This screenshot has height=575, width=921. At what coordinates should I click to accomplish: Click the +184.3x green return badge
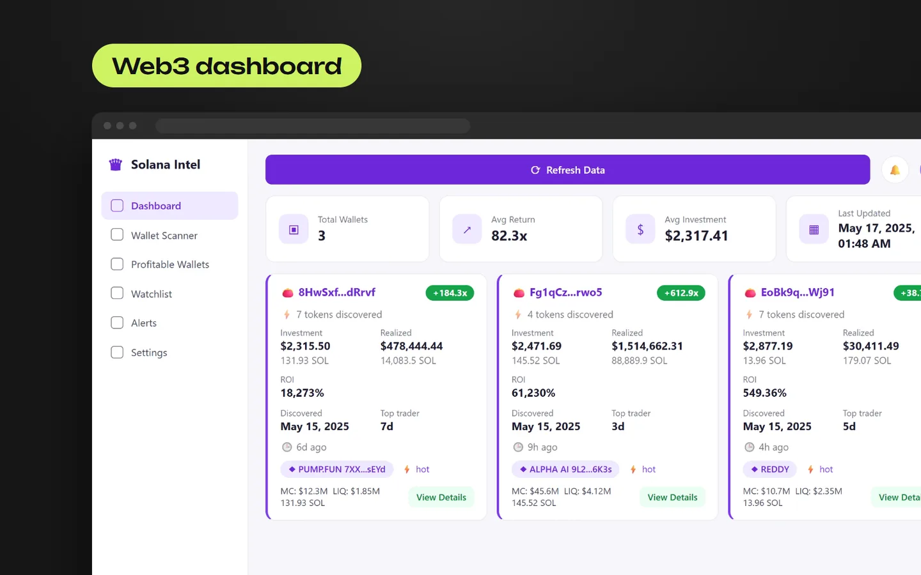[x=450, y=293]
